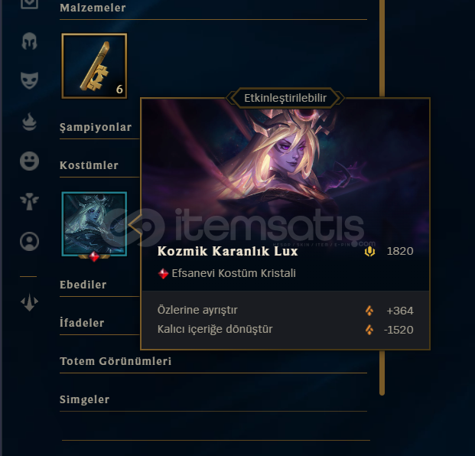Open the flame eternals filter icon
This screenshot has width=475, height=456.
coord(29,122)
